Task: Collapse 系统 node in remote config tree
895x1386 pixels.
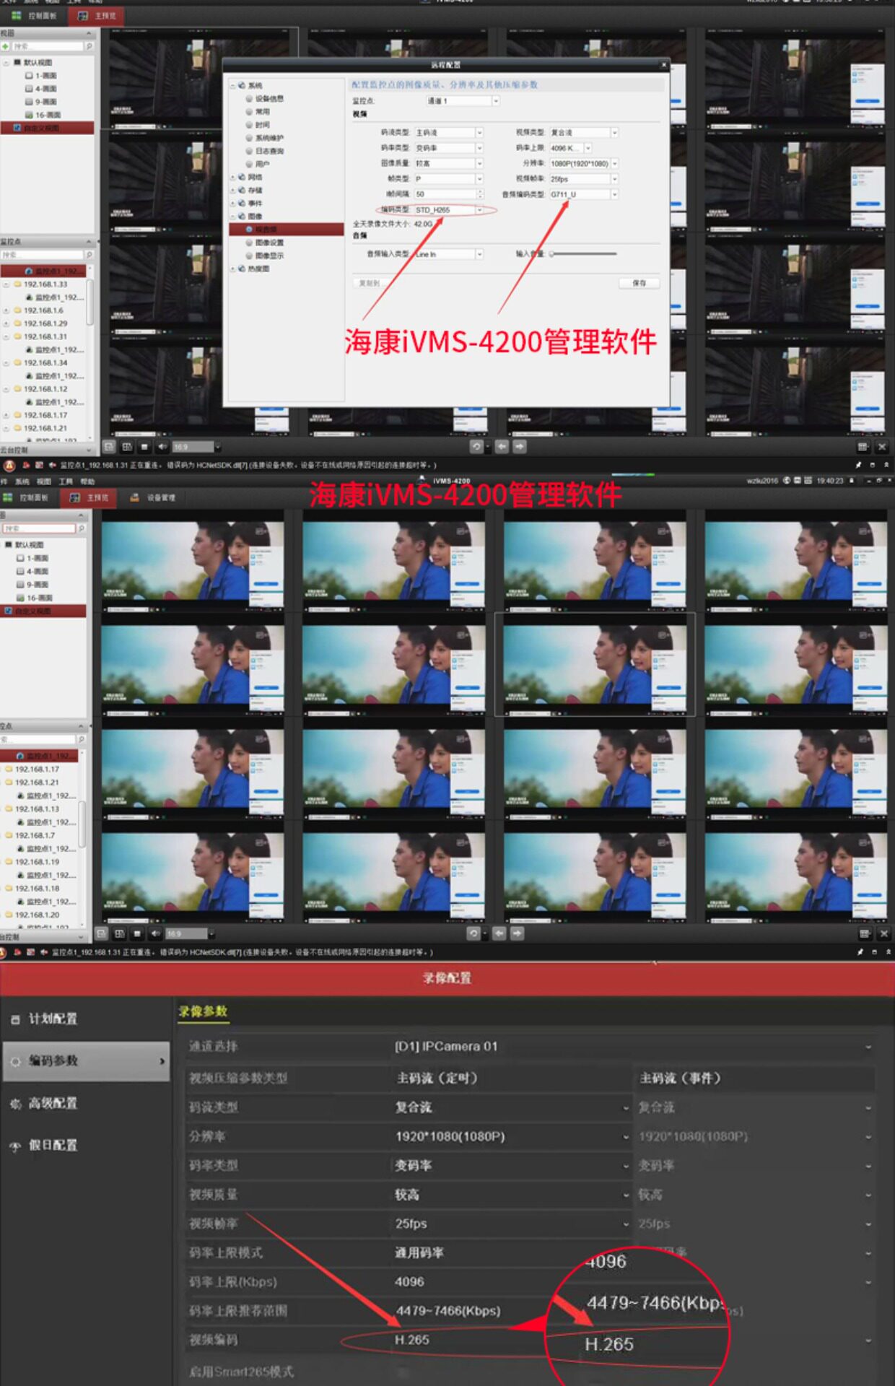Action: (232, 85)
